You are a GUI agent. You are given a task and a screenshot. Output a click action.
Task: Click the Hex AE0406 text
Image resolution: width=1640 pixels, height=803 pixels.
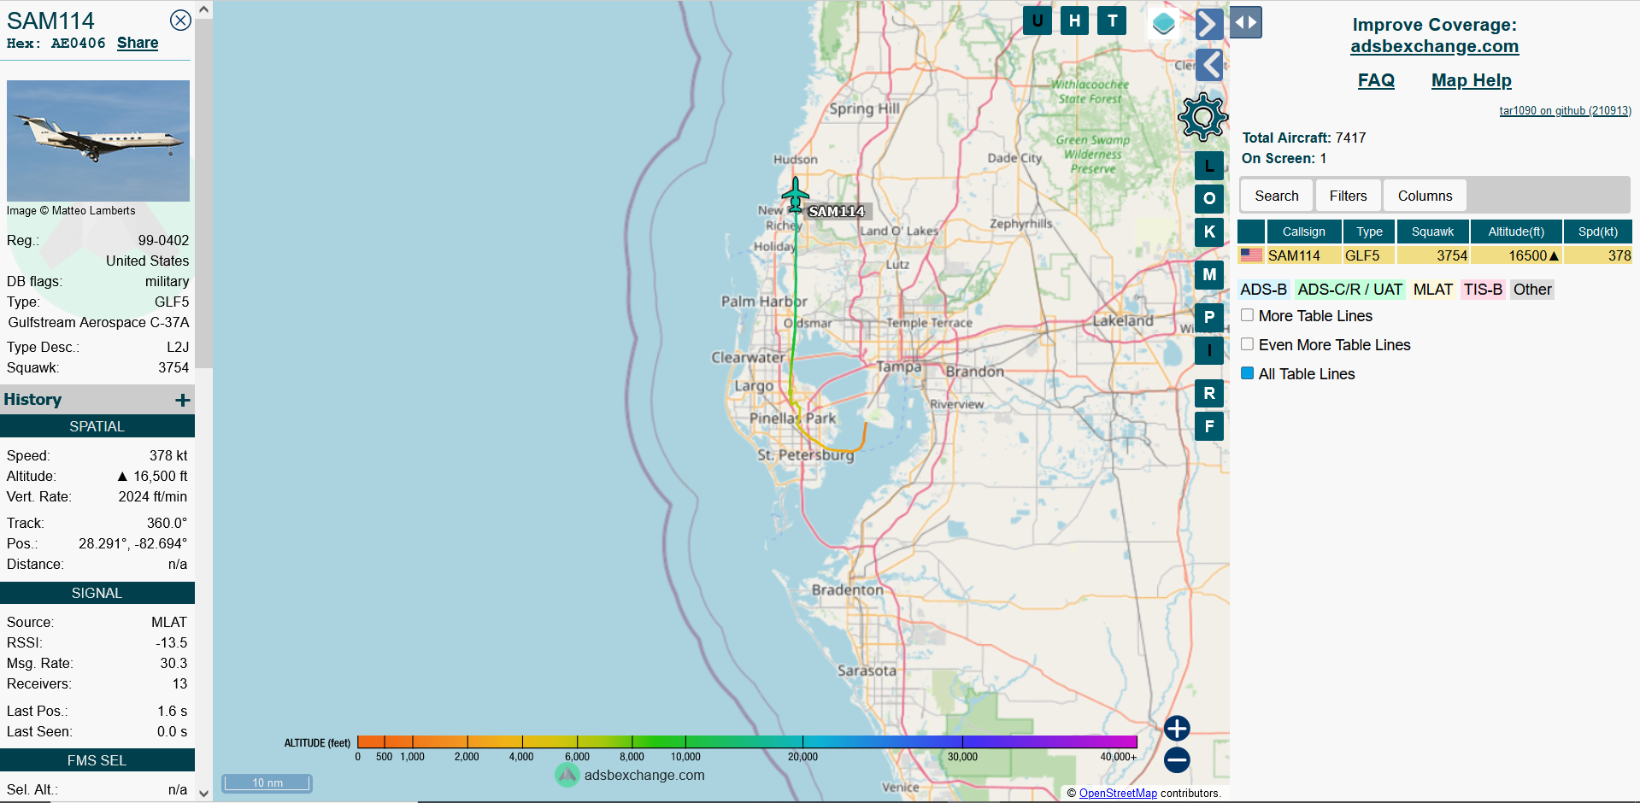[x=56, y=43]
